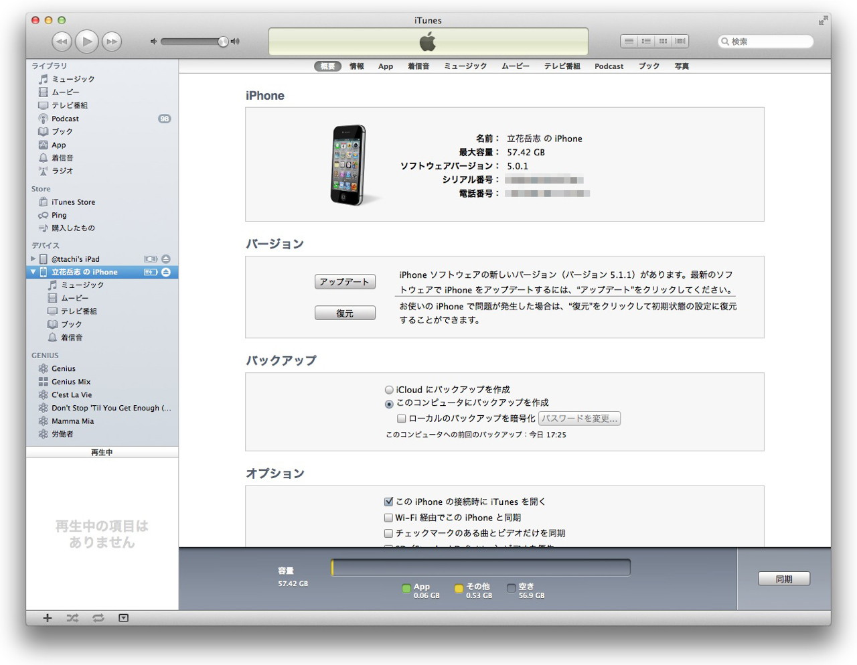Eject the iPhone from the sidebar
This screenshot has height=665, width=857.
point(165,272)
